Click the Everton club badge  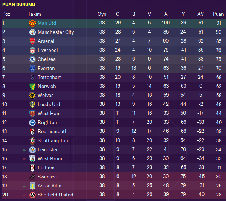pyautogui.click(x=32, y=68)
